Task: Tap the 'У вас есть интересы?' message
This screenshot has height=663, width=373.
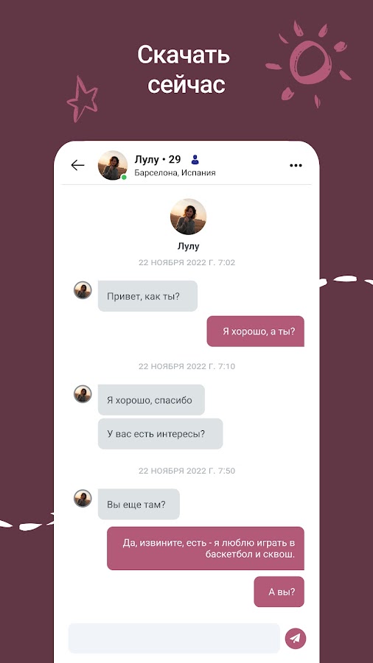Action: click(160, 433)
